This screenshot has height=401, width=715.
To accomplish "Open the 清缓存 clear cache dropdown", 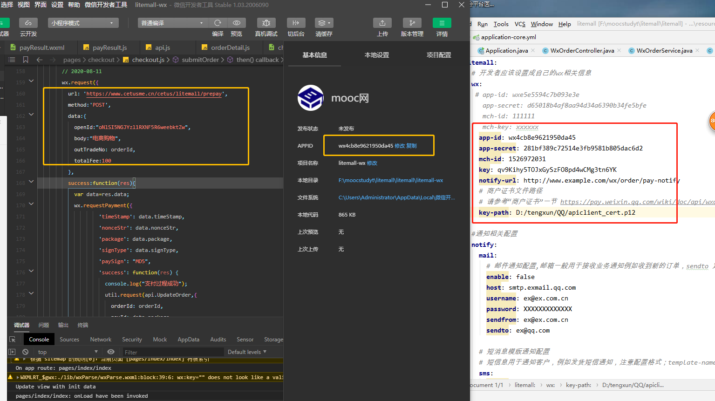I will (324, 23).
